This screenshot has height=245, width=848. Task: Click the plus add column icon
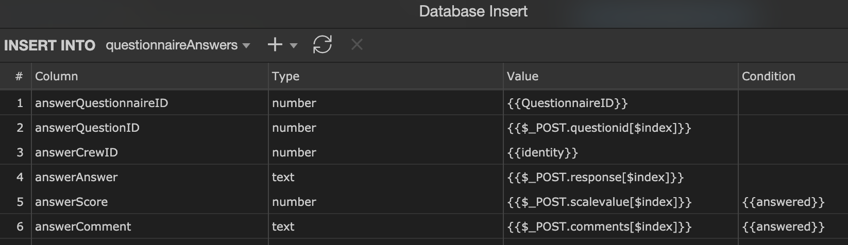click(x=275, y=45)
